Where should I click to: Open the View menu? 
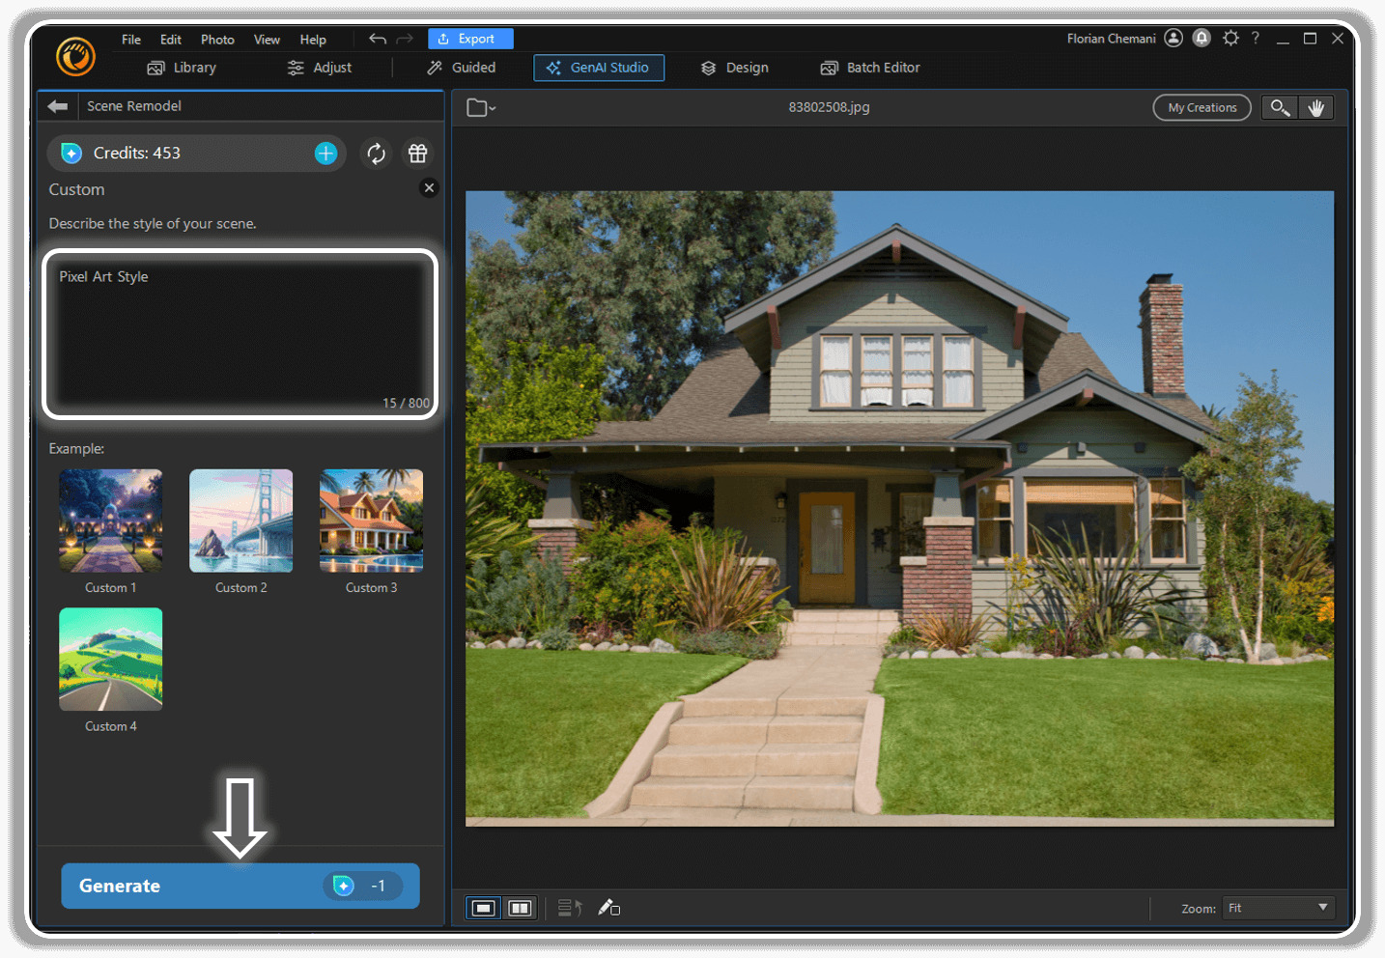267,40
